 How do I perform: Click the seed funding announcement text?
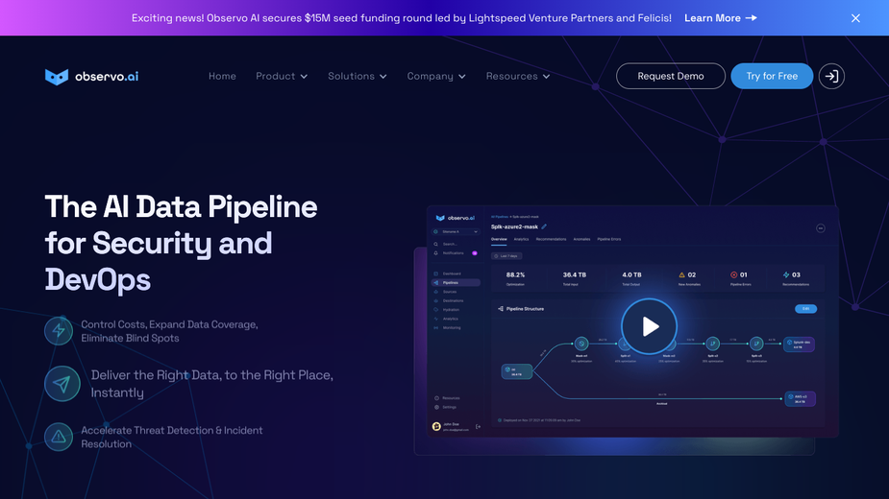[x=402, y=18]
